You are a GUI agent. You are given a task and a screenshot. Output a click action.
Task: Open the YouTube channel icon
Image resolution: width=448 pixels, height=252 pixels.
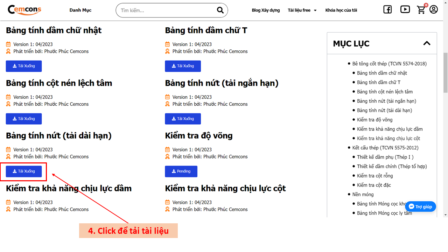(x=405, y=10)
